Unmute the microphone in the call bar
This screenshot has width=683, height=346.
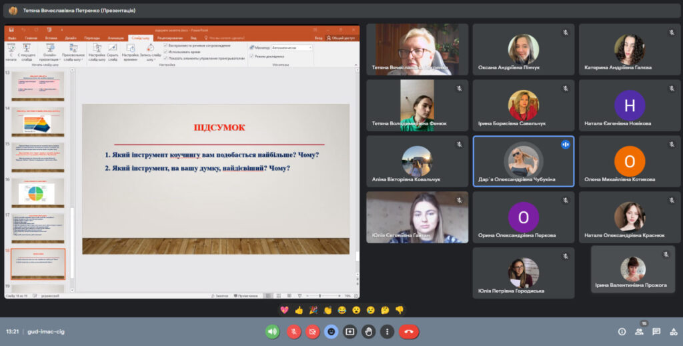tap(293, 331)
